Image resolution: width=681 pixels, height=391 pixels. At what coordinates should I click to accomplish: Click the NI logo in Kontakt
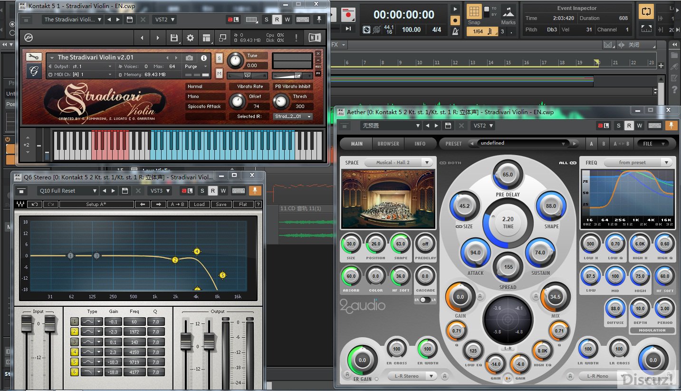(x=314, y=38)
